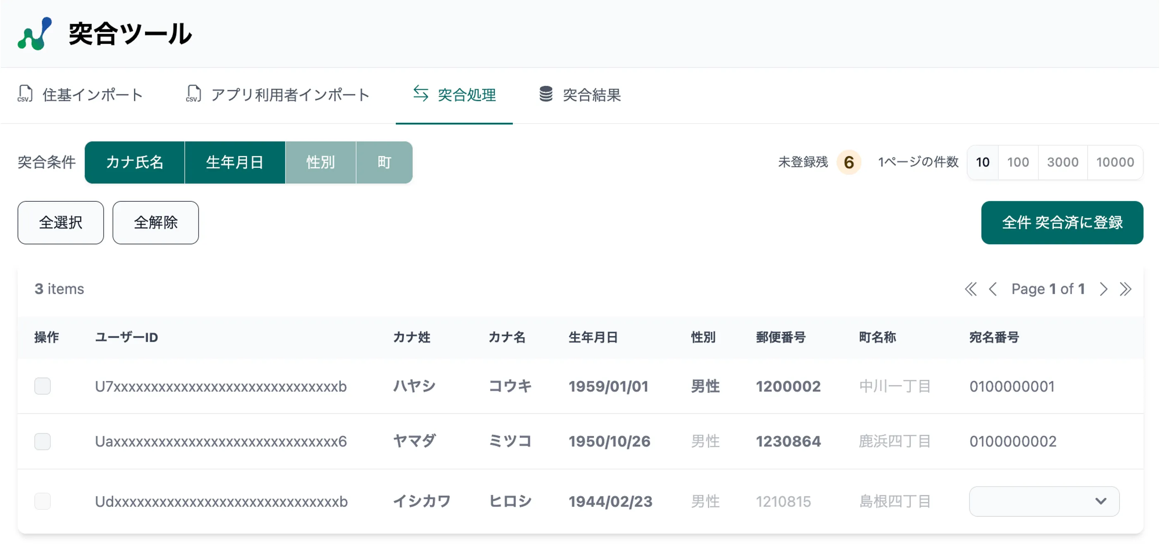
Task: Go to the next page with the right chevron
Action: tap(1103, 289)
